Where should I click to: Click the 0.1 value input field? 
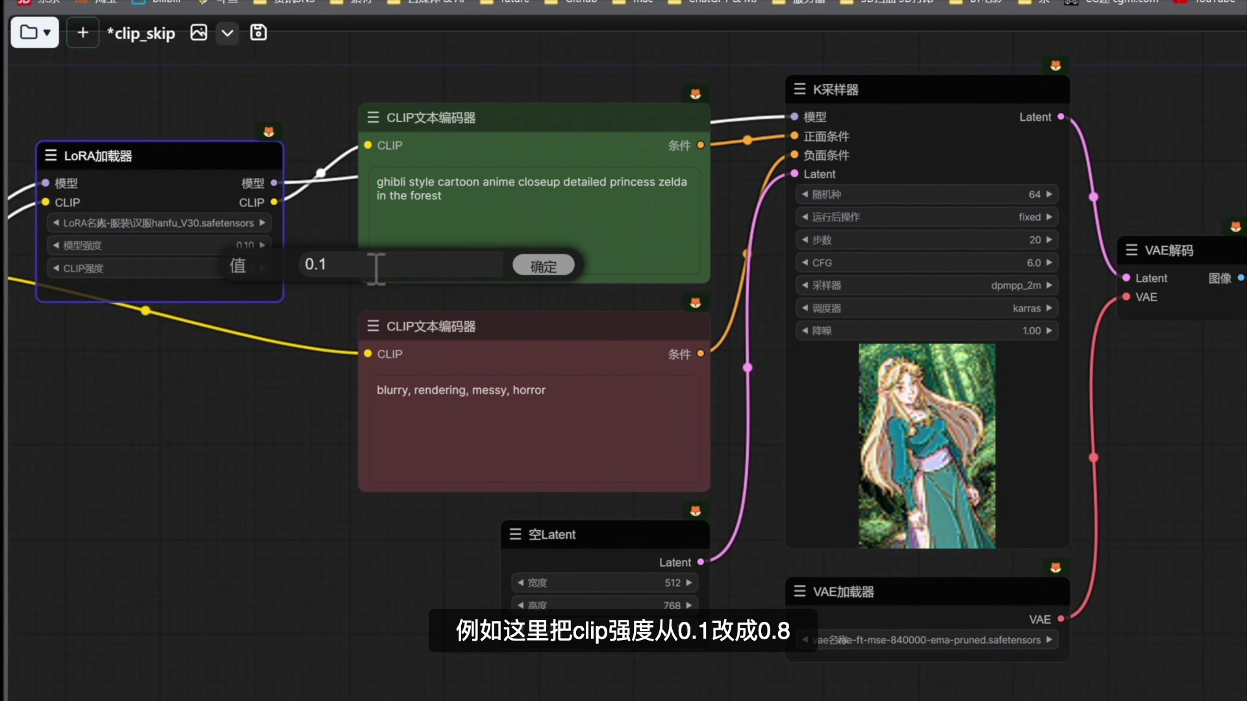tap(401, 265)
